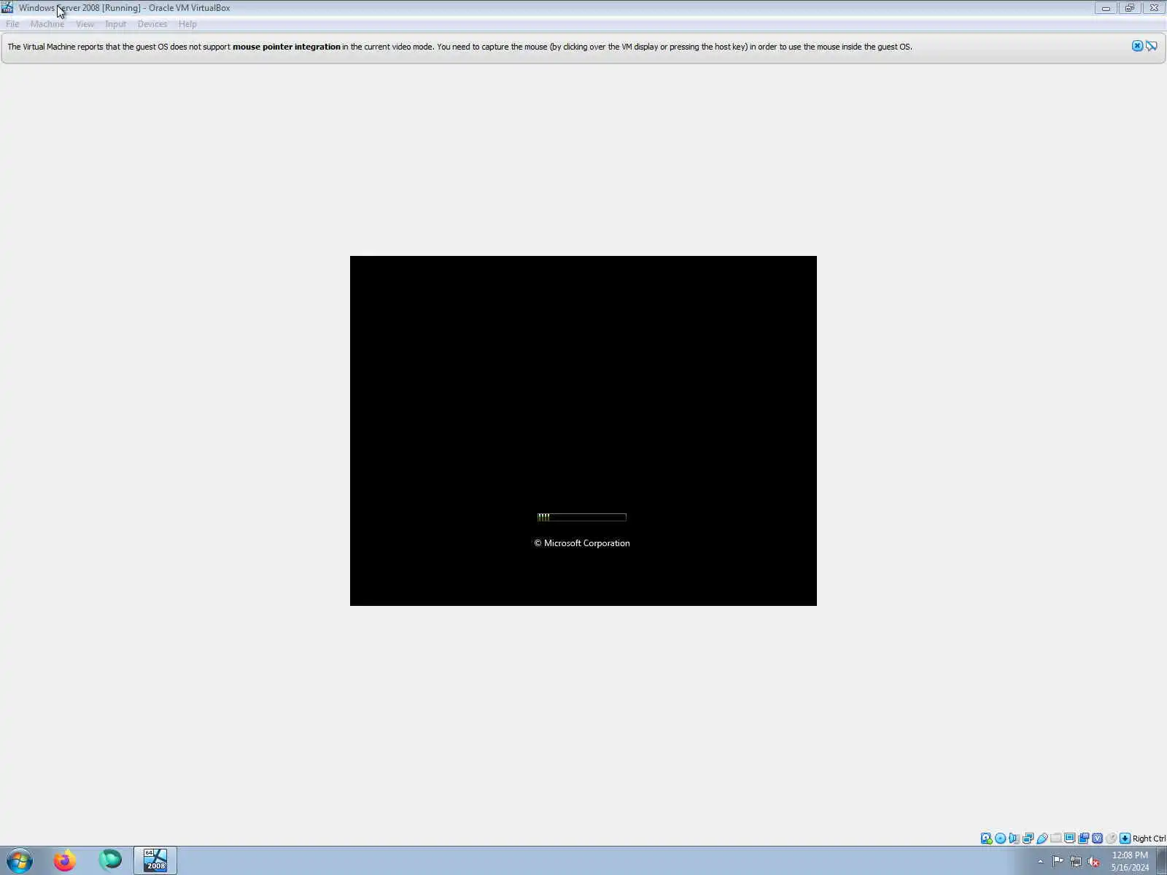The width and height of the screenshot is (1167, 875).
Task: Select the Windows Server 2008 VM taskbar button
Action: (x=155, y=861)
